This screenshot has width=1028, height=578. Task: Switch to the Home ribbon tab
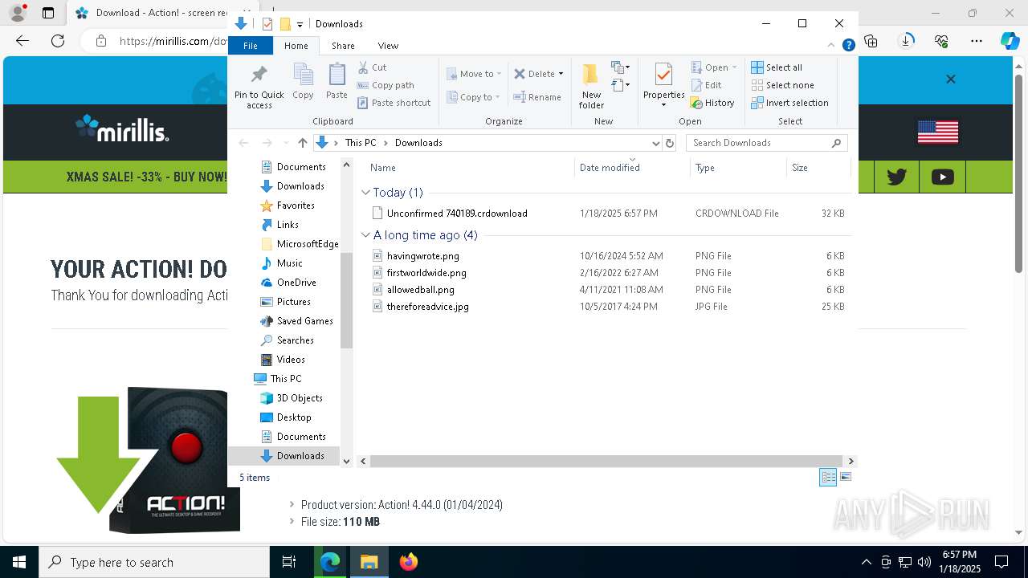296,46
